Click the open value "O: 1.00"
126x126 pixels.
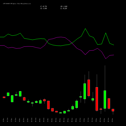click(x=44, y=9)
